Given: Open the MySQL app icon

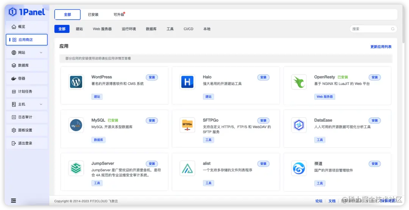Looking at the screenshot, I should coord(76,125).
